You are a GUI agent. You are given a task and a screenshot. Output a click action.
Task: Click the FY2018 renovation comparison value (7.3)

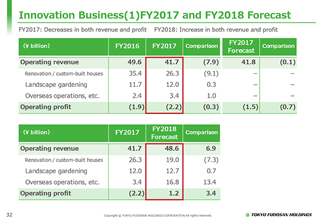211,160
